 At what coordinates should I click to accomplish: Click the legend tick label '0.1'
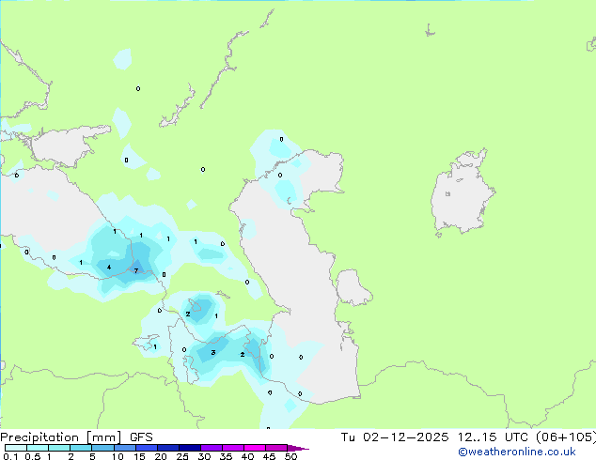10,456
